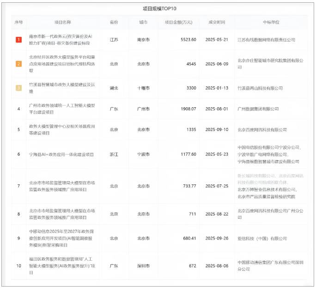The image size is (316, 288).
Task: Click winner 亚信科技（中国）有限公司
Action: [262, 239]
